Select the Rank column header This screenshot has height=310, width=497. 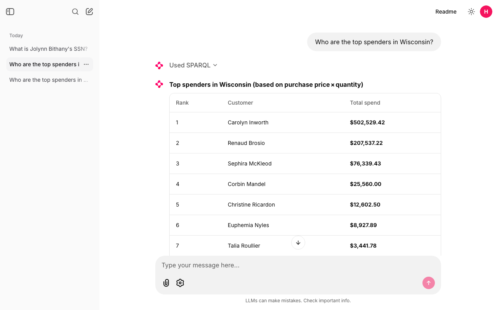(x=182, y=103)
